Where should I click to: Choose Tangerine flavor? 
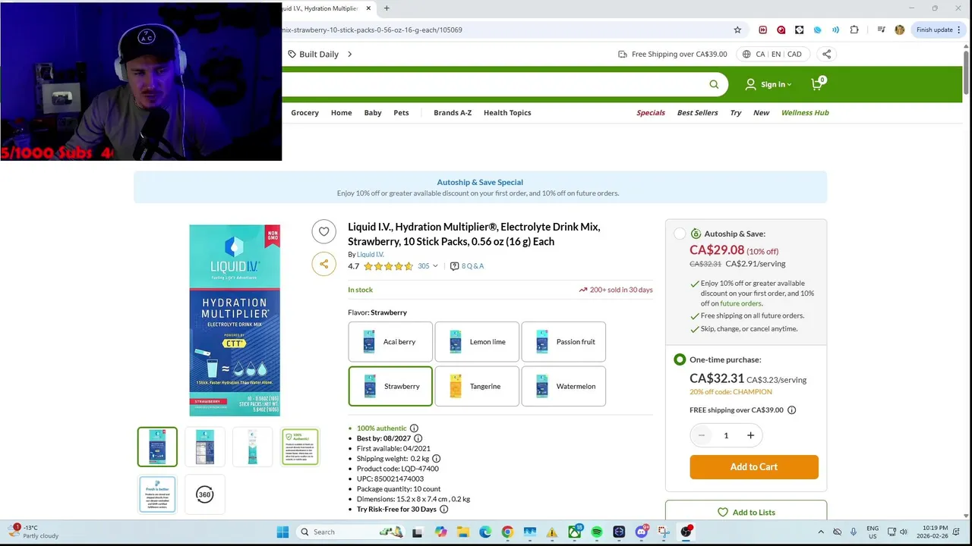[477, 387]
